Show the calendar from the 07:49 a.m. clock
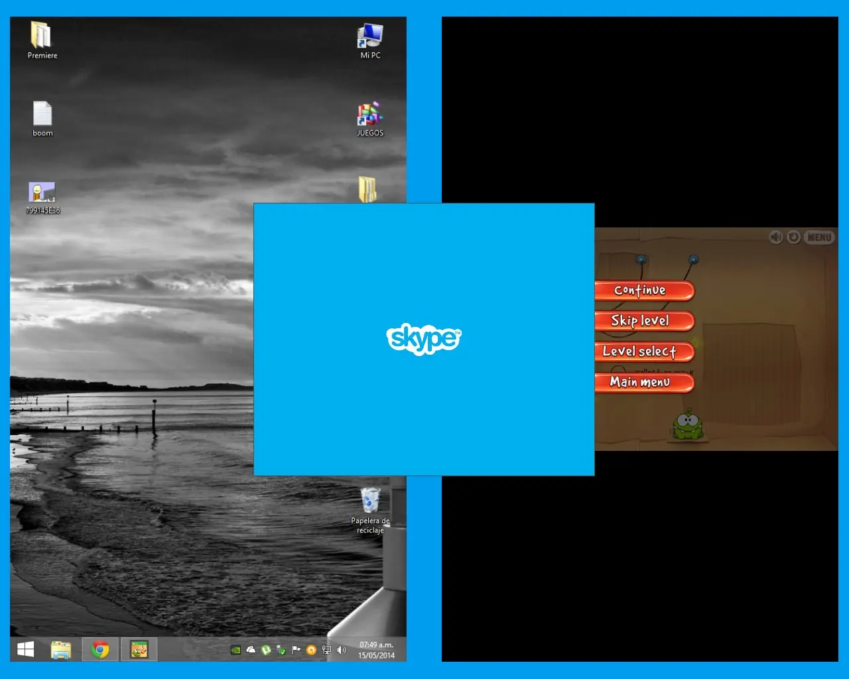 (376, 650)
